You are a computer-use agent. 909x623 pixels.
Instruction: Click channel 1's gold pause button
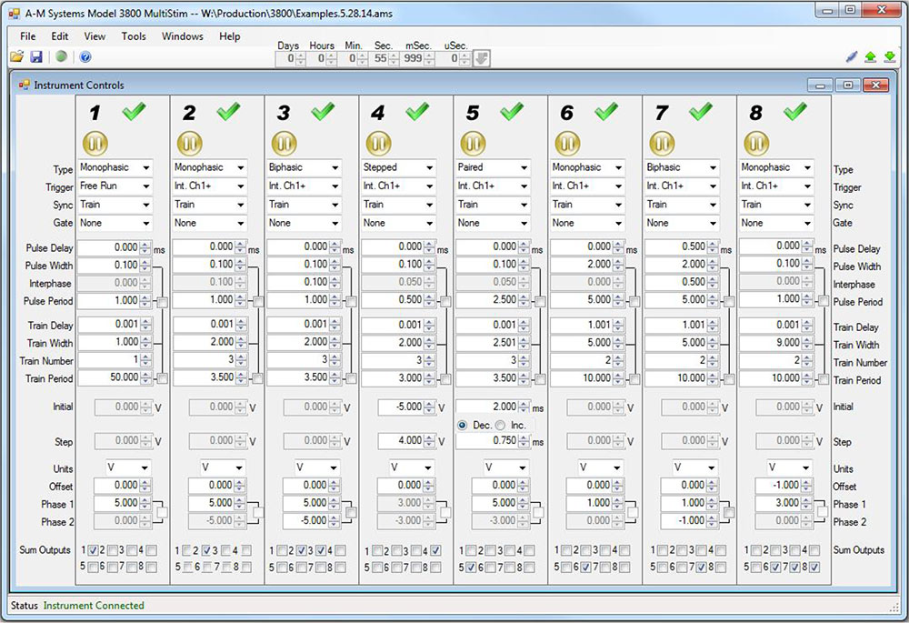coord(95,144)
